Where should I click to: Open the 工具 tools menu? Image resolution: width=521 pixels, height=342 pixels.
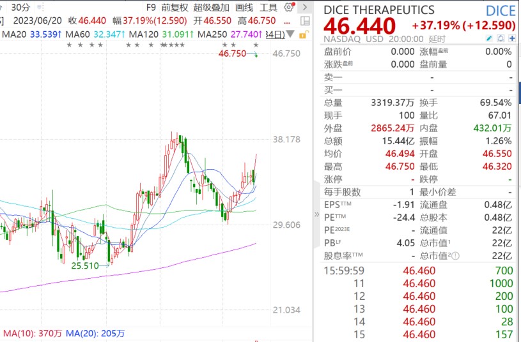tap(268, 7)
